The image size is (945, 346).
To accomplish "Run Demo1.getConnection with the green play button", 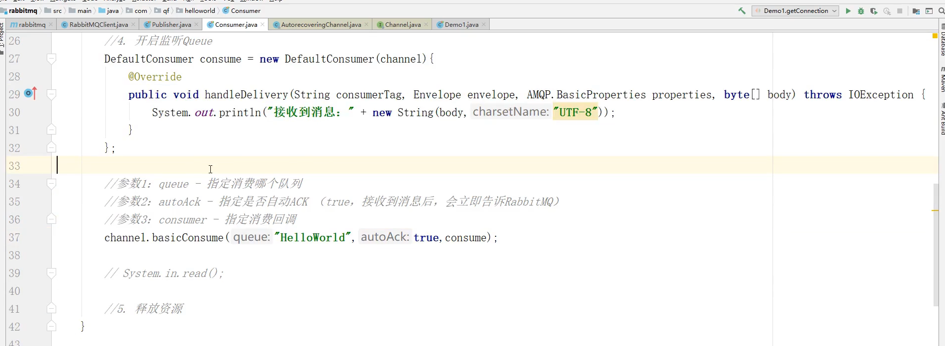I will click(x=848, y=11).
